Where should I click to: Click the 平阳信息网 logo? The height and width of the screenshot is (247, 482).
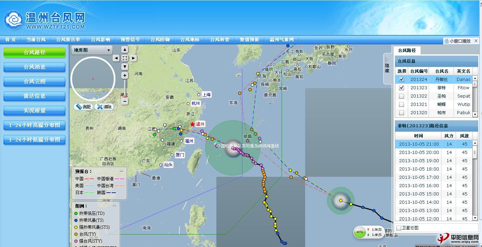click(458, 239)
